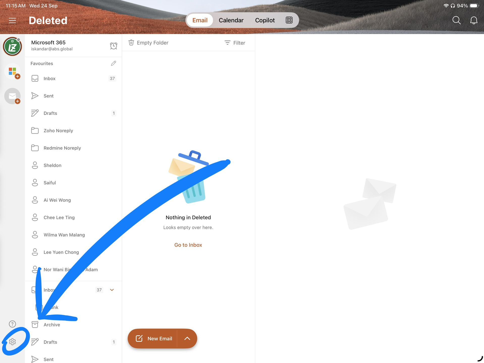Compose with the New Email button
Screen dimensions: 484x363
(153, 339)
